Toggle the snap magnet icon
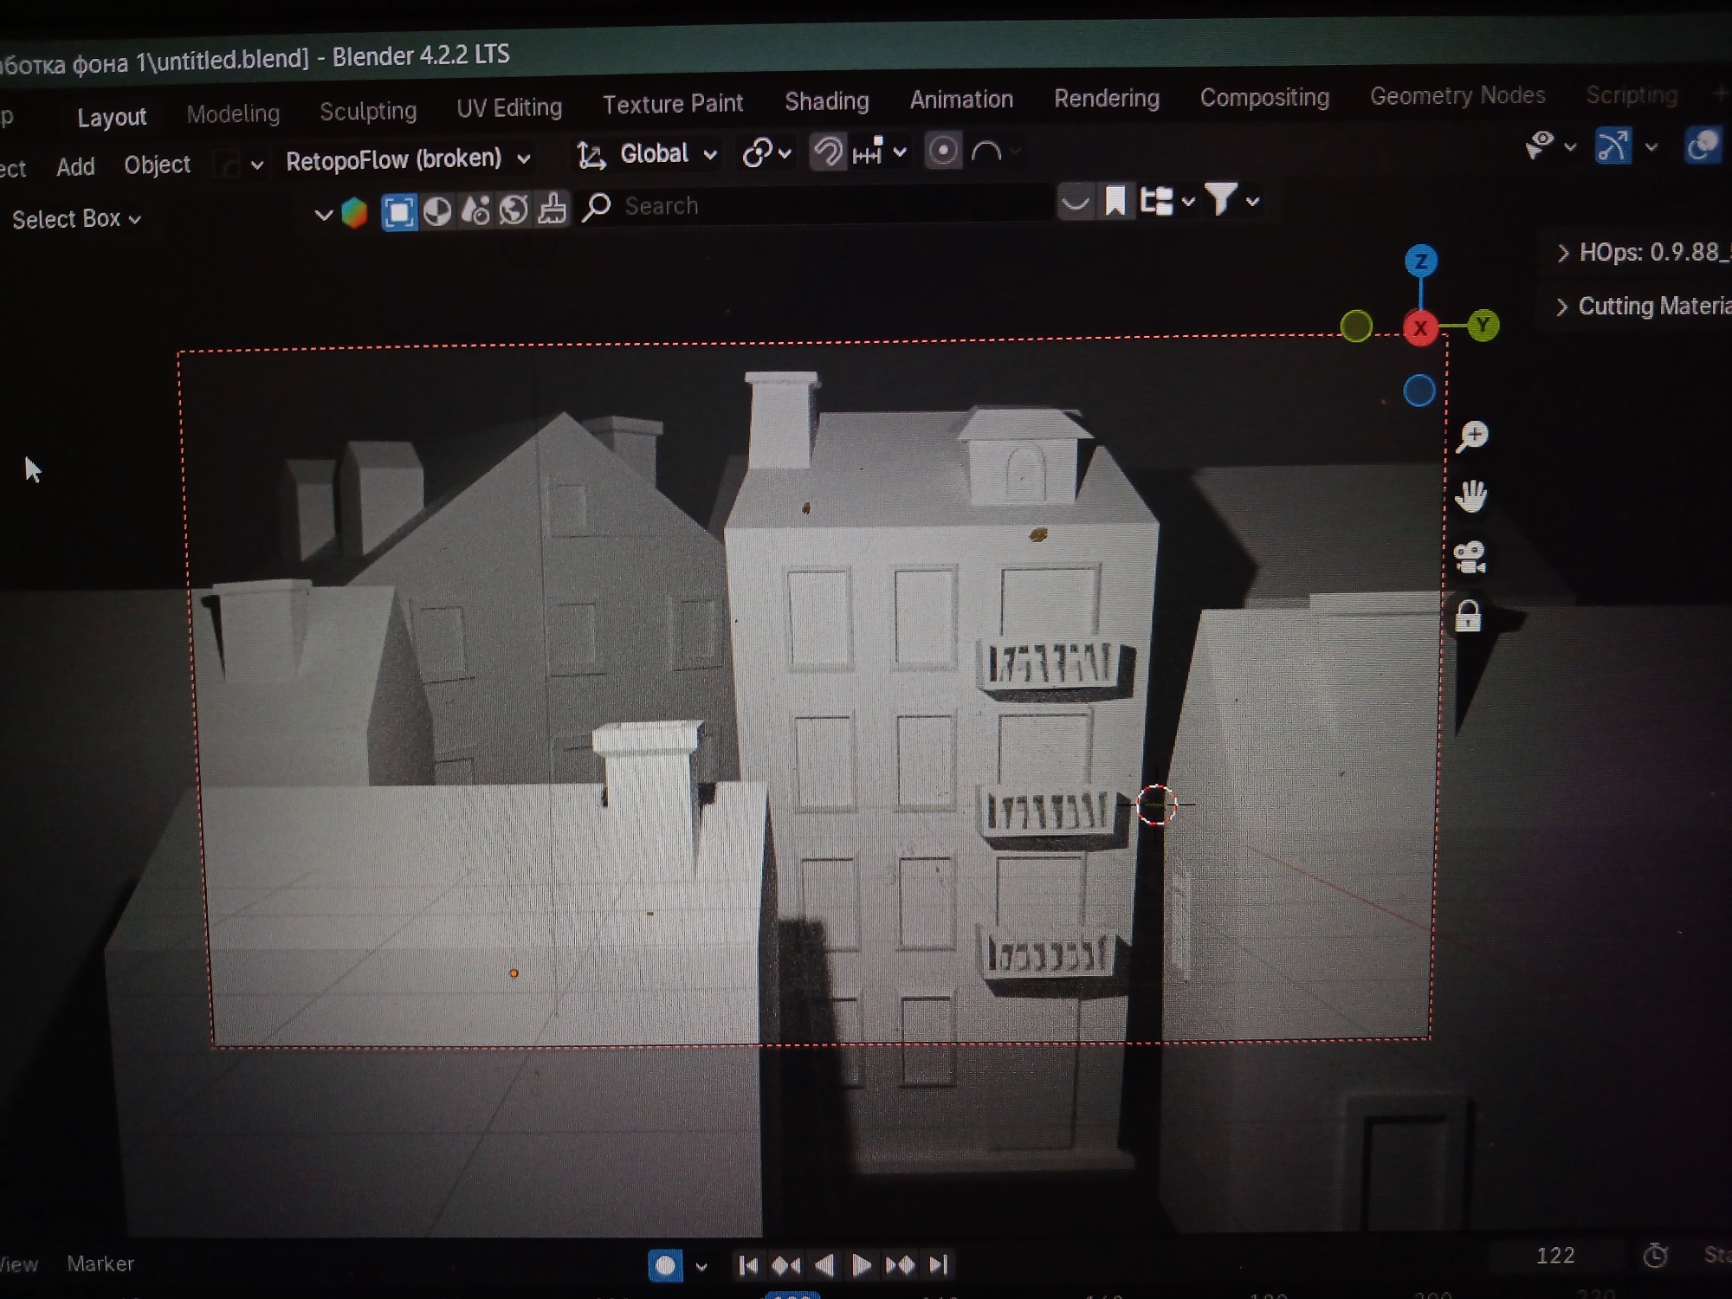This screenshot has width=1732, height=1299. click(x=828, y=153)
